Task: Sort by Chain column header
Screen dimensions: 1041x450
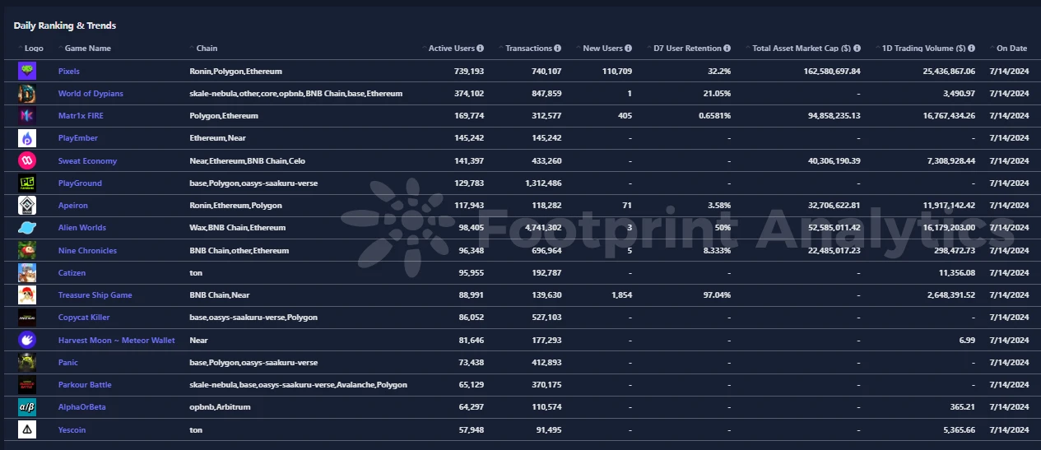Action: tap(207, 49)
